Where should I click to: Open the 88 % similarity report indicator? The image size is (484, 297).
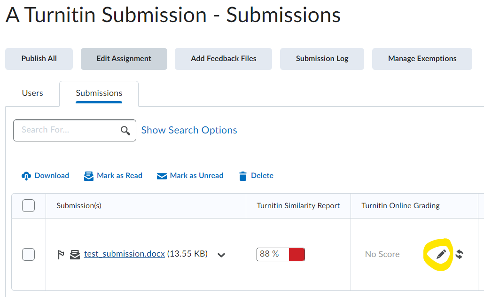click(281, 254)
